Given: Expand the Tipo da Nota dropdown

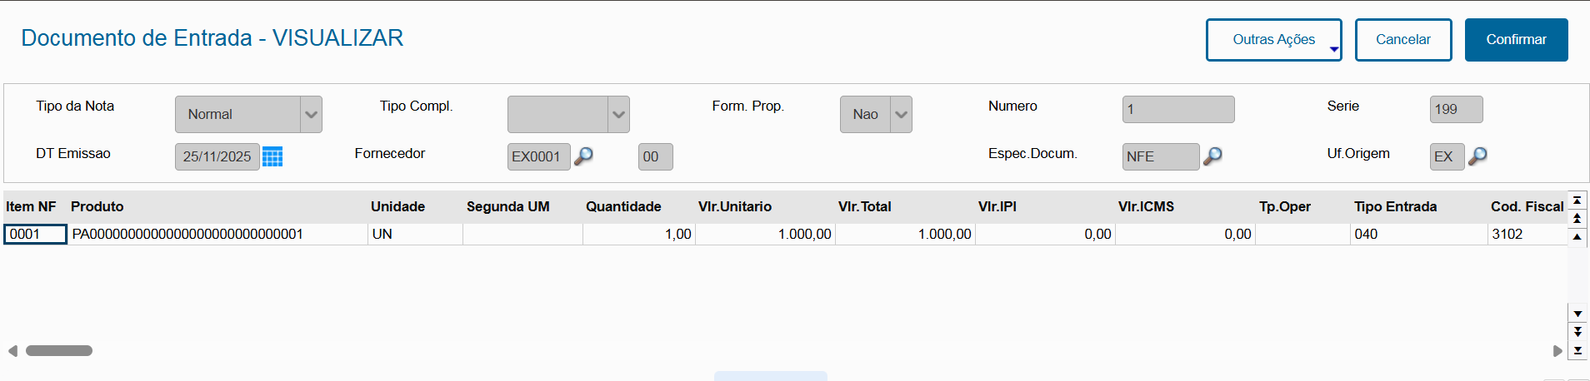Looking at the screenshot, I should click(x=311, y=115).
